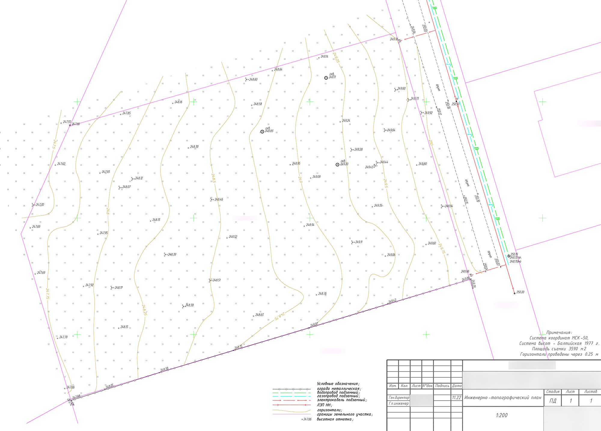Viewport: 601px width, 431px height.
Task: Pick the elevation label 249.64
Action: tap(391, 130)
